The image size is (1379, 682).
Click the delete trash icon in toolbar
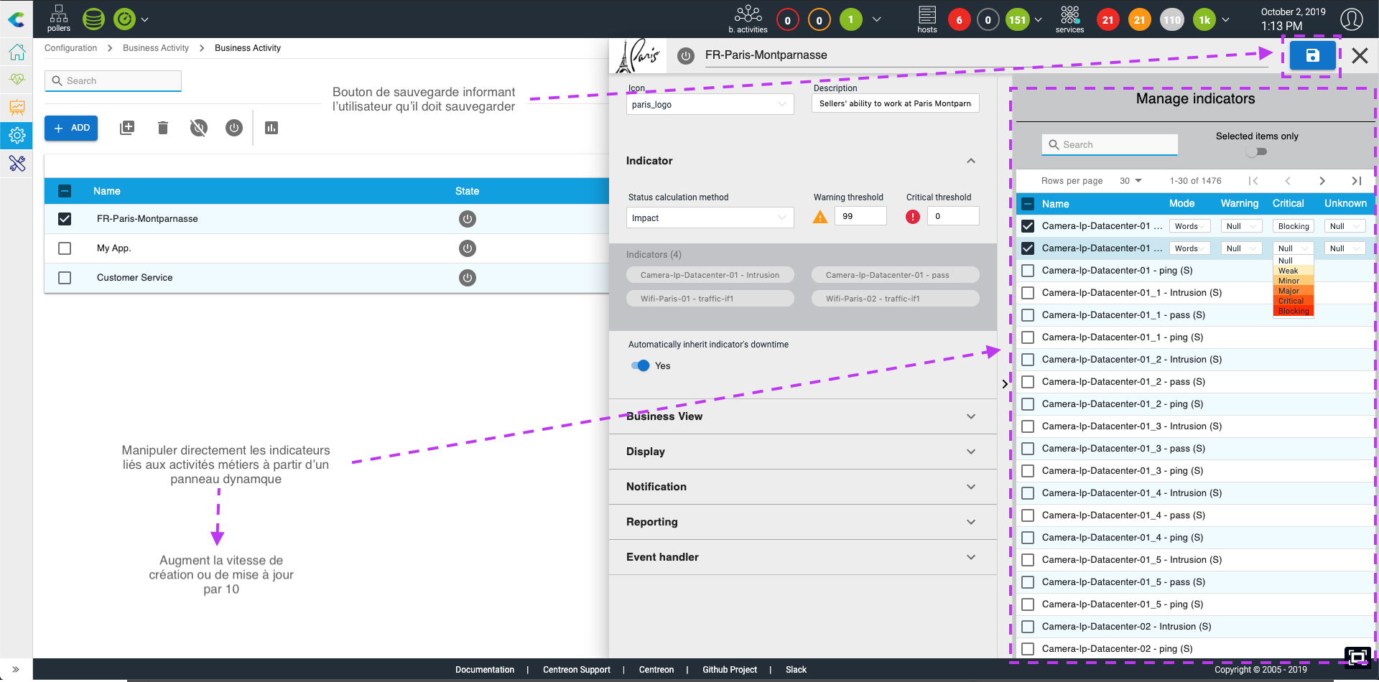click(x=163, y=128)
